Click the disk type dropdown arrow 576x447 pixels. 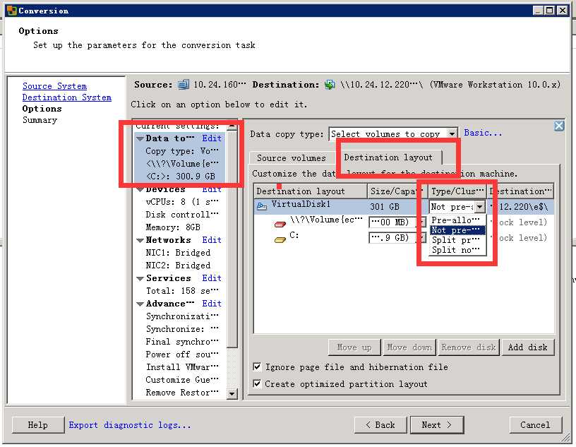[x=480, y=207]
